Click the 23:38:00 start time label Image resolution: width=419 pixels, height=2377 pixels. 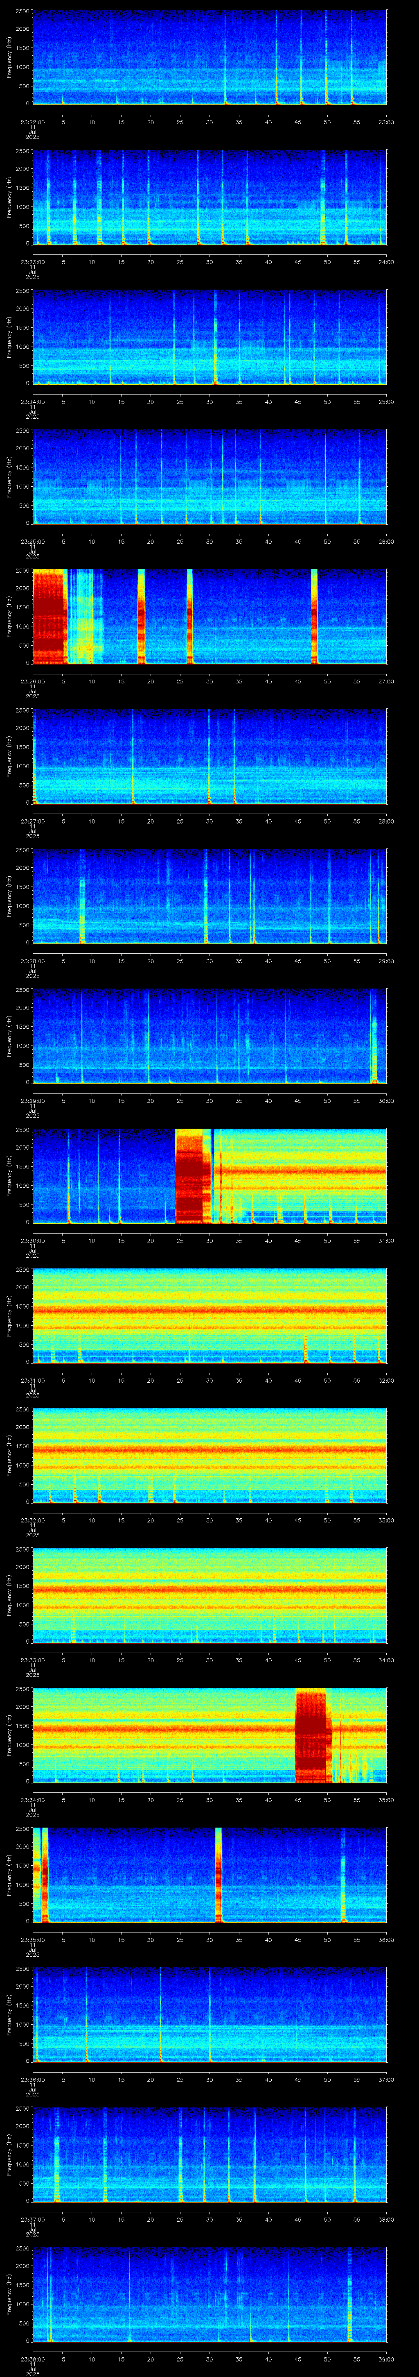pos(32,2359)
